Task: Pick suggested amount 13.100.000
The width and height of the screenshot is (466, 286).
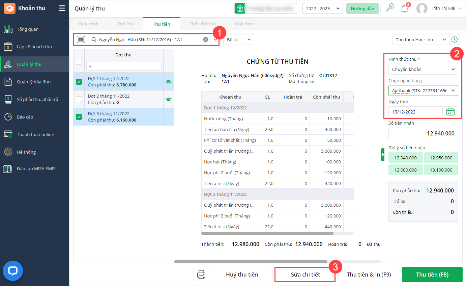Action: 441,170
